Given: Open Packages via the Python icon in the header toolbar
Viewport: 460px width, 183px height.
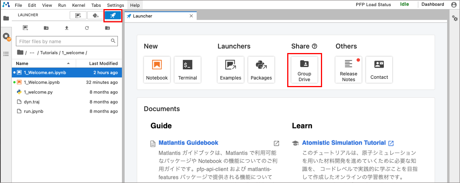Looking at the screenshot, I should 95,16.
